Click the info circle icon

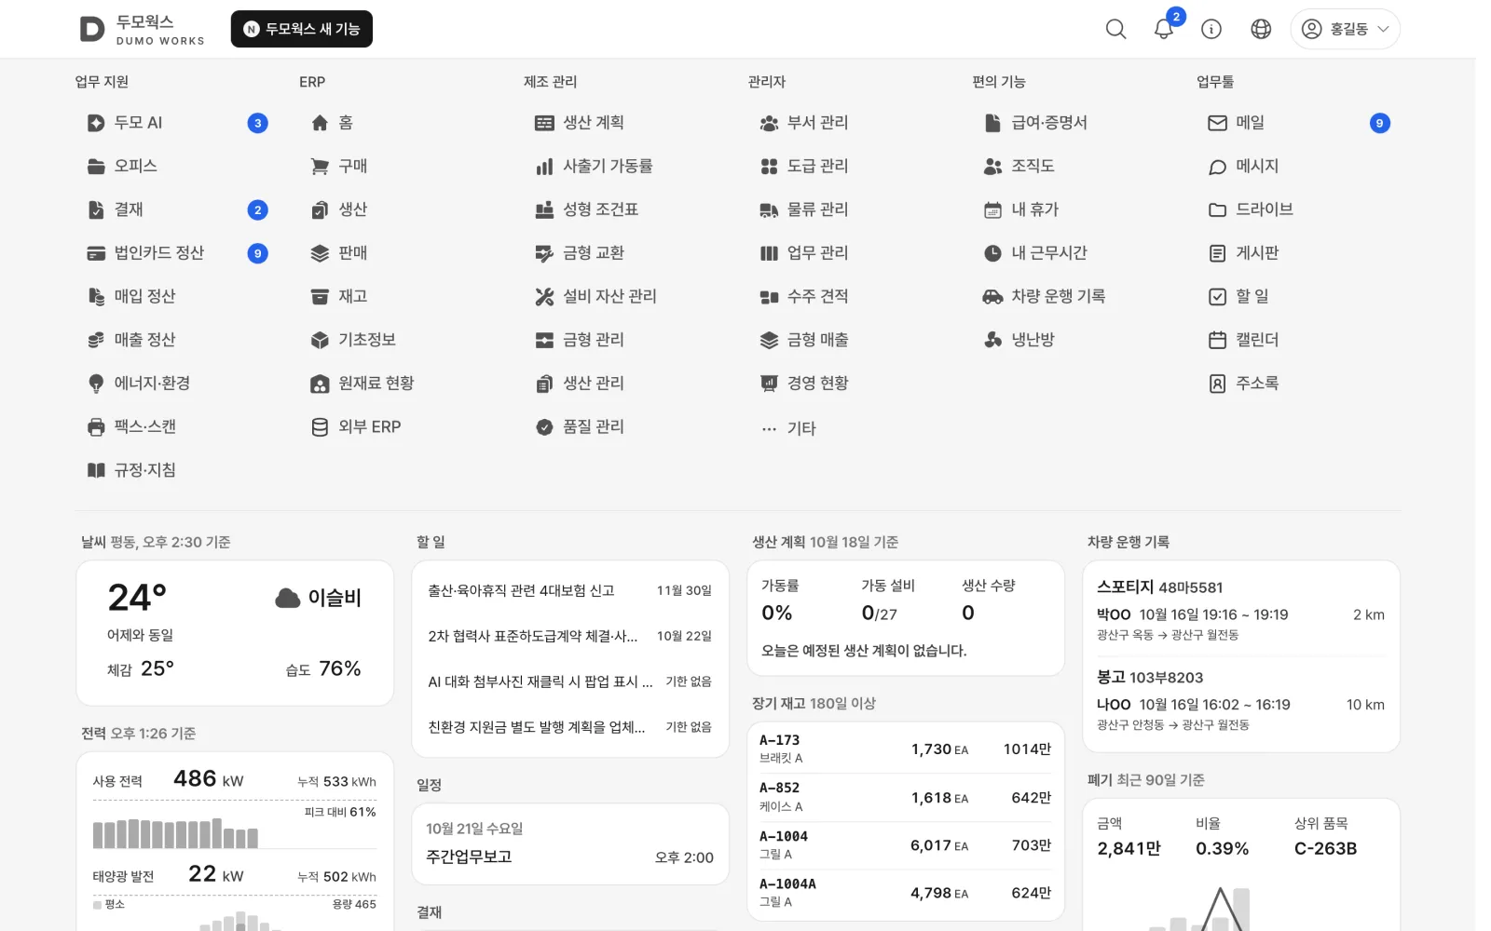[x=1211, y=29]
